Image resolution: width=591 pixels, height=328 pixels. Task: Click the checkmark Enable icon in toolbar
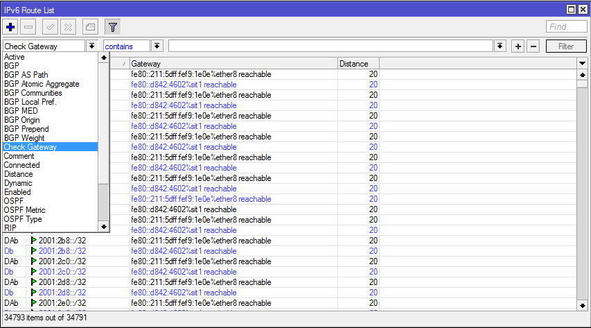tap(50, 27)
